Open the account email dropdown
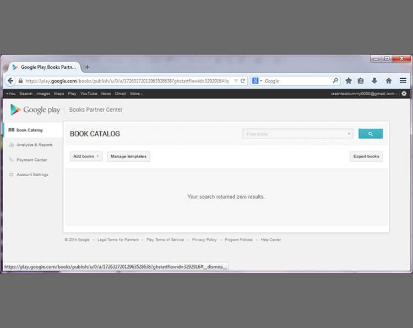 coord(364,94)
